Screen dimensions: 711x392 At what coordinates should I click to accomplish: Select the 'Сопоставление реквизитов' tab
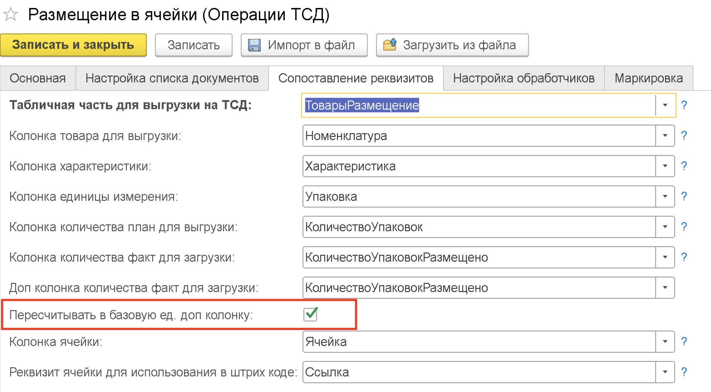click(356, 78)
